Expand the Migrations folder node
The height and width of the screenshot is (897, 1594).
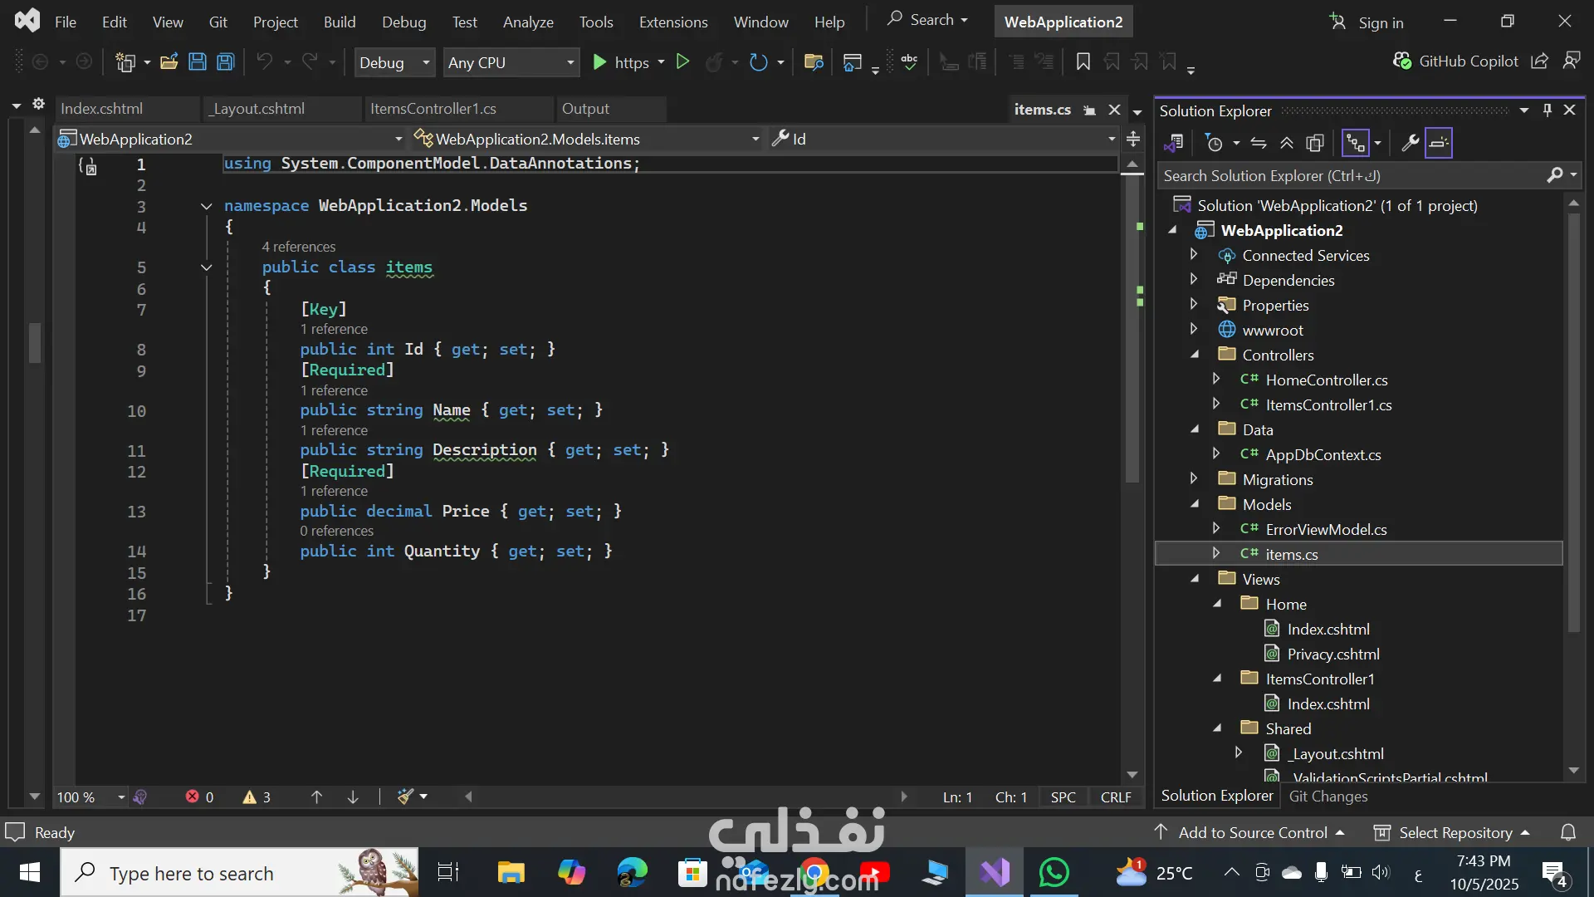click(1195, 479)
